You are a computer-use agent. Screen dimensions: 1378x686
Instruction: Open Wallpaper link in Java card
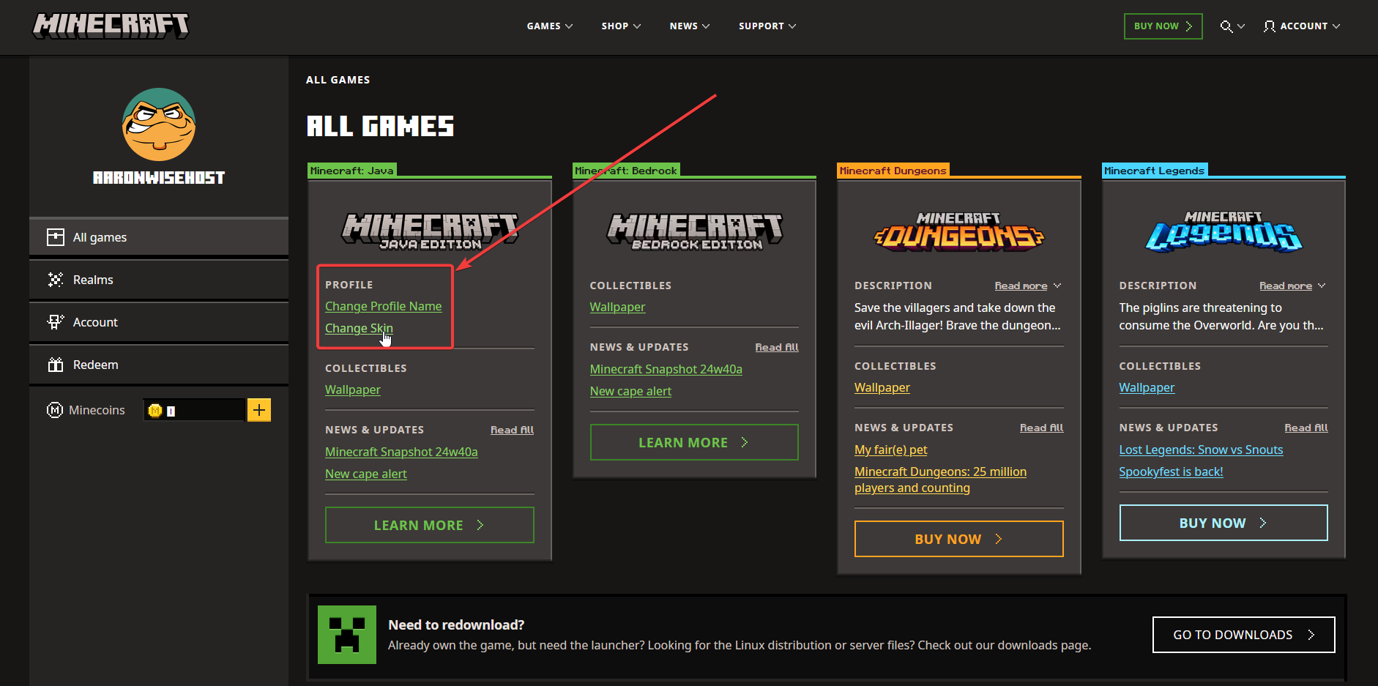pyautogui.click(x=353, y=389)
